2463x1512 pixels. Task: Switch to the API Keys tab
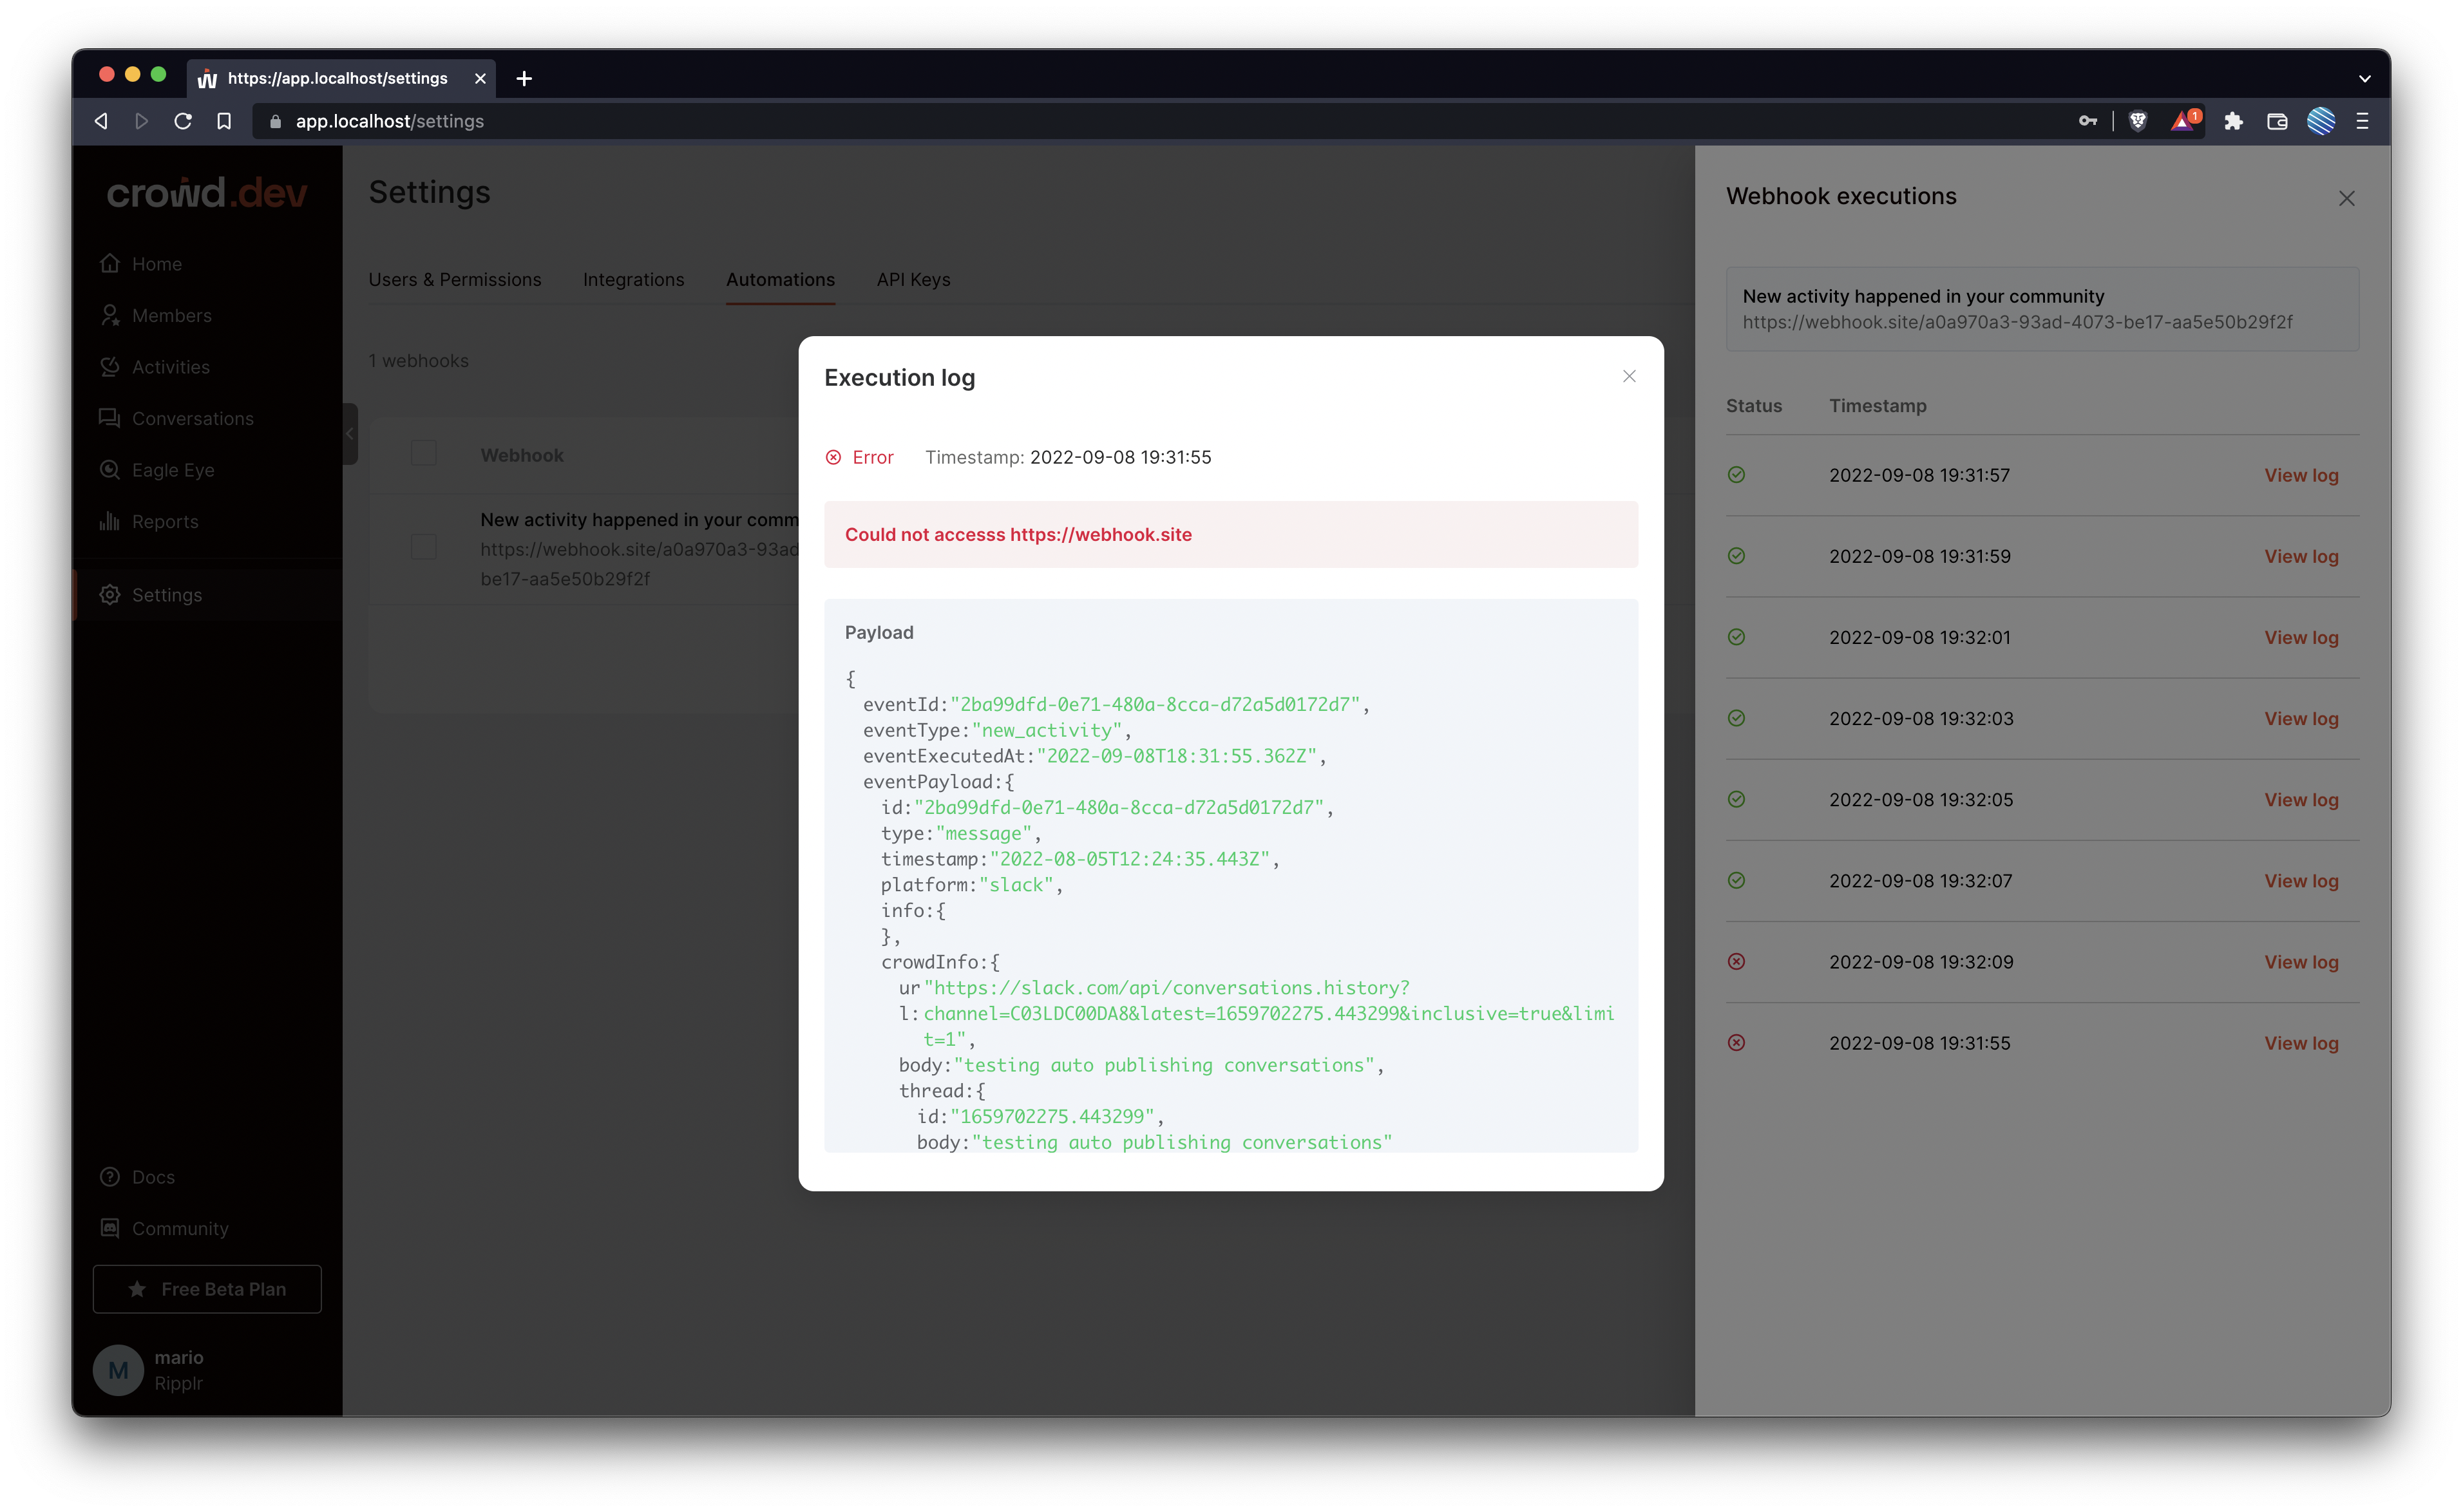coord(913,280)
